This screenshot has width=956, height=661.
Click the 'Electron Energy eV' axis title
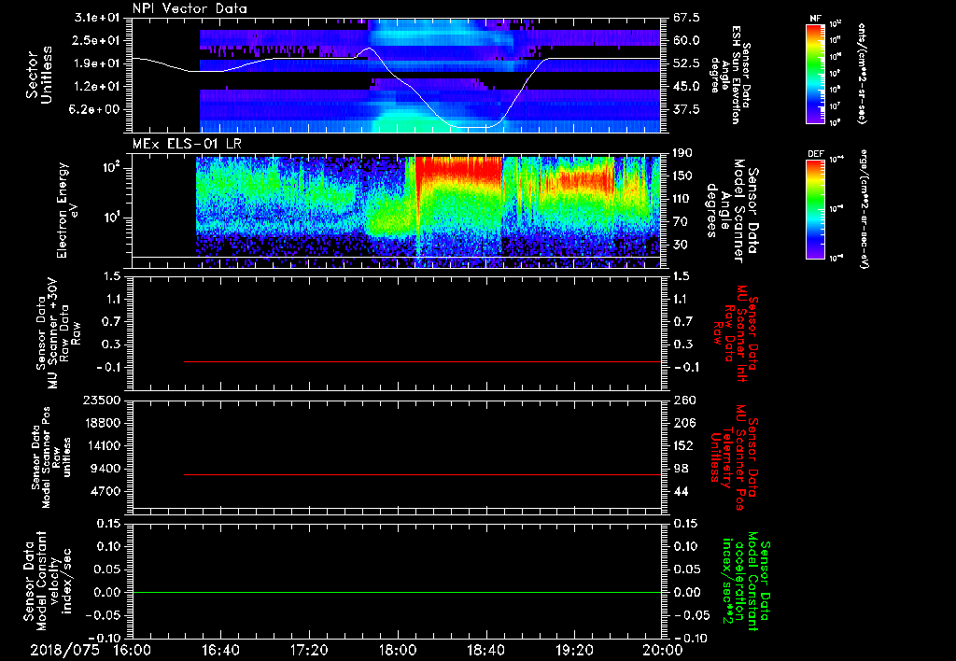point(67,210)
